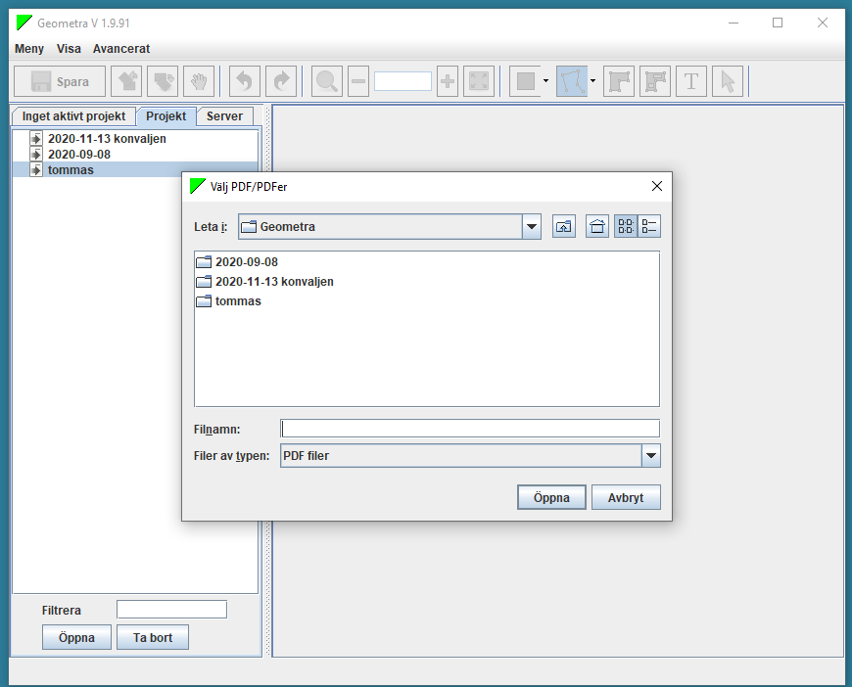Image resolution: width=852 pixels, height=687 pixels.
Task: Click the double-tag toolbar icon
Action: (x=163, y=81)
